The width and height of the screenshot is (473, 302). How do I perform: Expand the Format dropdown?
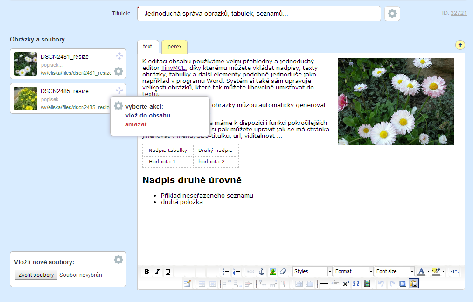pos(354,271)
